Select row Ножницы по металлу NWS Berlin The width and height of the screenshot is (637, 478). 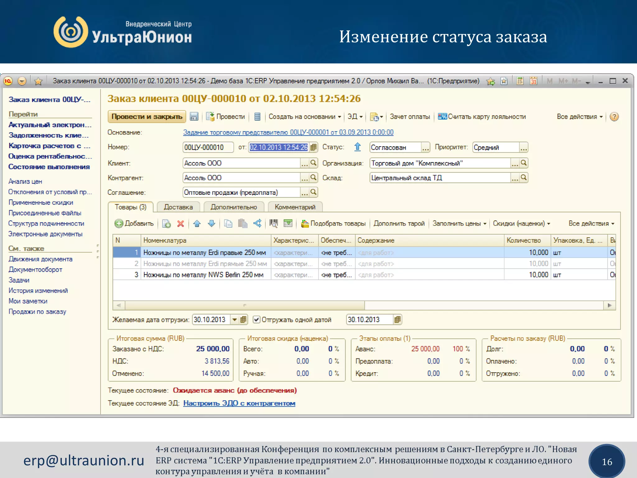[x=364, y=275]
